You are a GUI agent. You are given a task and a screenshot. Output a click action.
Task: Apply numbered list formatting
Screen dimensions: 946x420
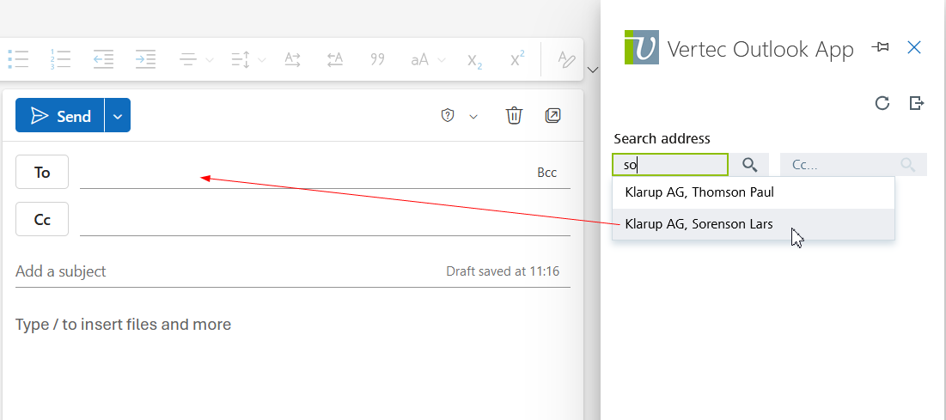(60, 59)
